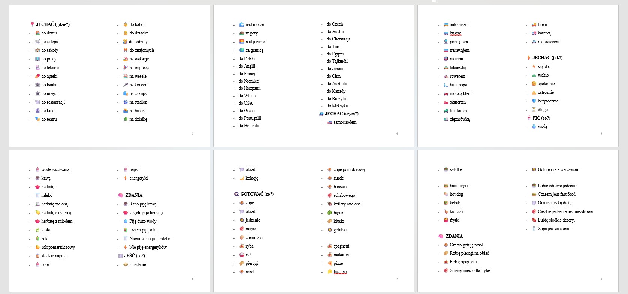
Task: Click the house emoji beside "do domu"
Action: click(x=37, y=33)
